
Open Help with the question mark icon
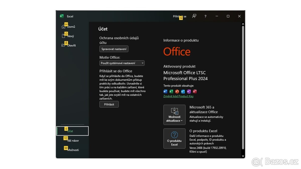205,16
